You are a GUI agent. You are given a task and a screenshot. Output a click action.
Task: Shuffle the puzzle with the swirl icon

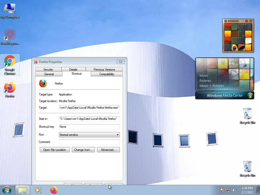(x=250, y=21)
